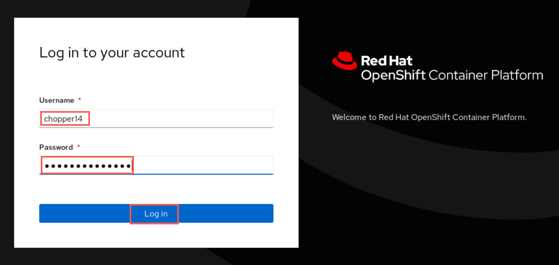Click the "Red Hat" brand wordmark
The height and width of the screenshot is (265, 559).
[387, 61]
